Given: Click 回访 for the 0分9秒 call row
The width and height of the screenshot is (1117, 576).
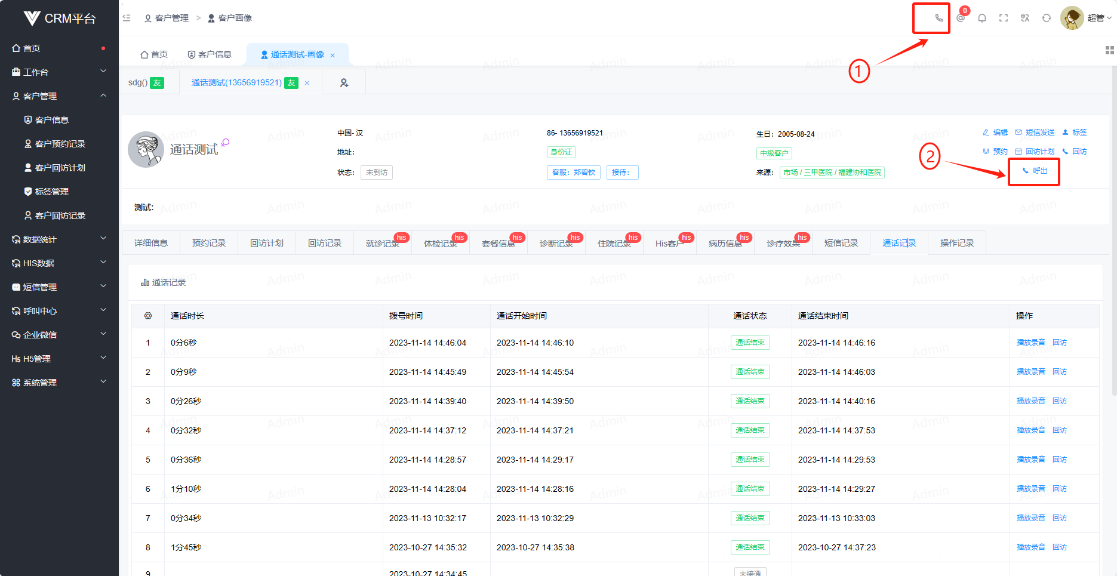Looking at the screenshot, I should pyautogui.click(x=1060, y=372).
